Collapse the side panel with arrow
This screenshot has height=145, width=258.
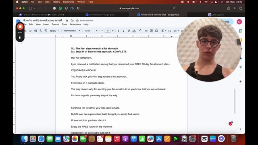tap(241, 129)
